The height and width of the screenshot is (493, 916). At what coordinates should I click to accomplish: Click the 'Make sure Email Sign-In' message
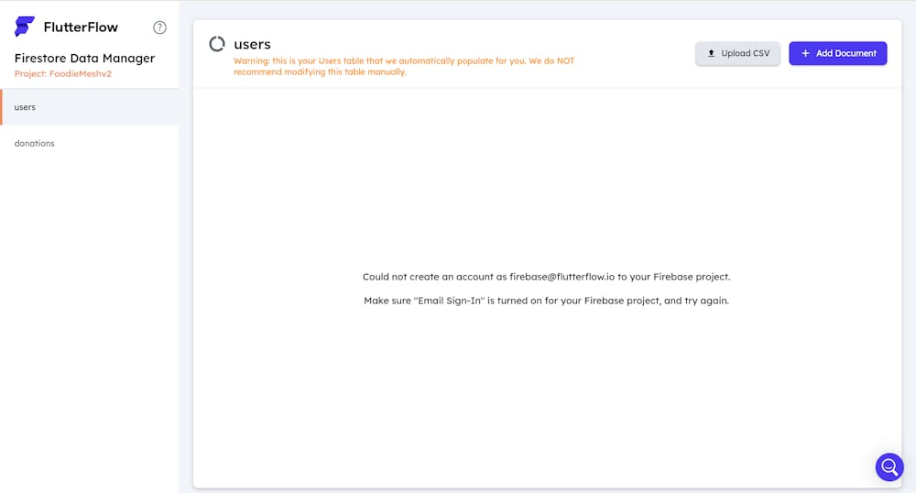point(546,301)
